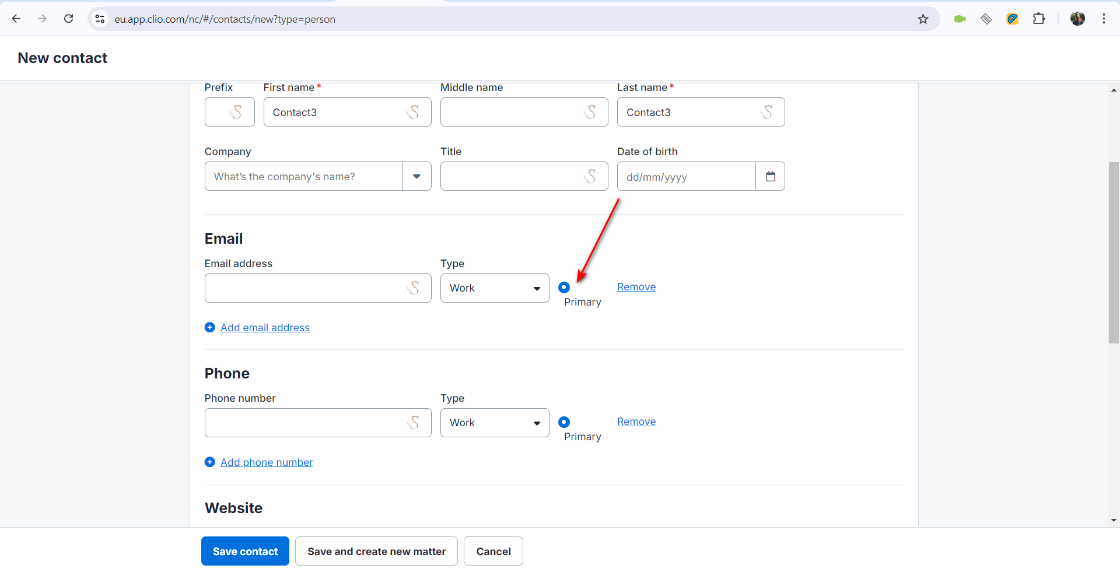Open the Chrome three-dot menu
The width and height of the screenshot is (1120, 572).
click(x=1104, y=19)
